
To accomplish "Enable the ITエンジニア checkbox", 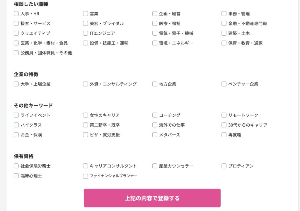I will click(86, 33).
